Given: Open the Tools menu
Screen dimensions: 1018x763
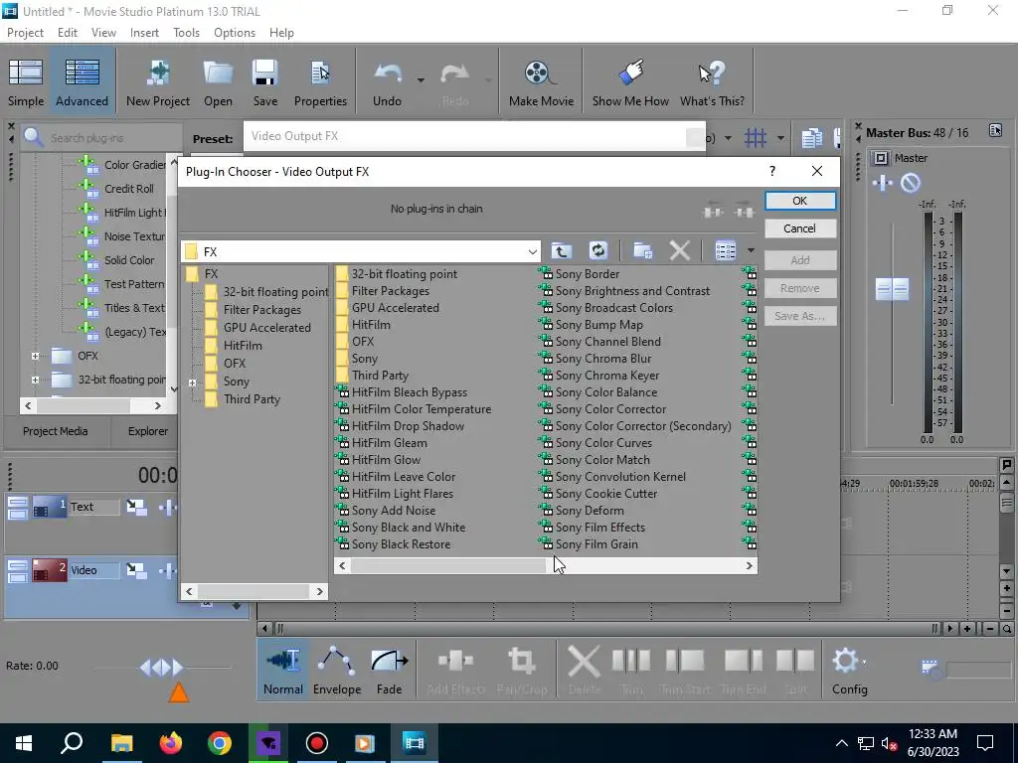Looking at the screenshot, I should click(x=186, y=33).
